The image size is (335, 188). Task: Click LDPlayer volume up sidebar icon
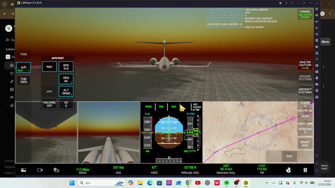pos(317,22)
